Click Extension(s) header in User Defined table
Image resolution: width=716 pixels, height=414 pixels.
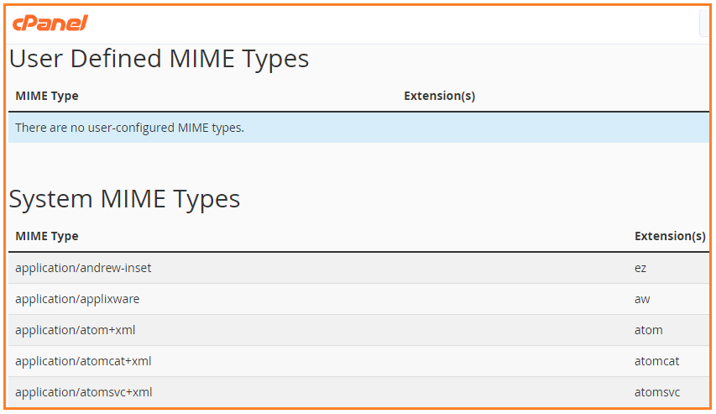coord(439,96)
